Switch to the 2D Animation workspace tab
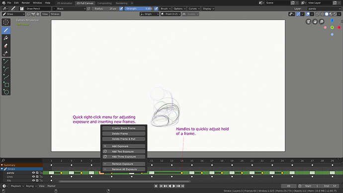343x193 pixels. click(65, 3)
